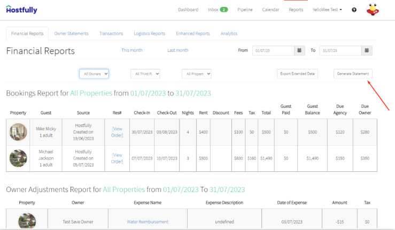395x230 pixels.
Task: Click the Due Owner column header
Action: point(365,109)
